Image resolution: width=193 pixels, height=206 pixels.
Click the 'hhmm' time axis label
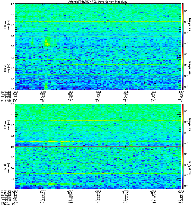4,202
